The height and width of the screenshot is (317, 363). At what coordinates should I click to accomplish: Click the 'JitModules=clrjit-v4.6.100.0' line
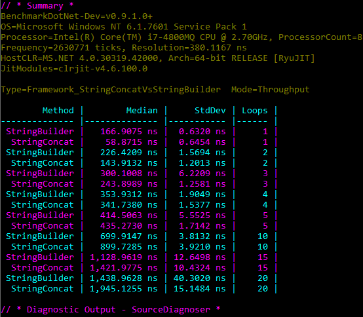point(74,69)
